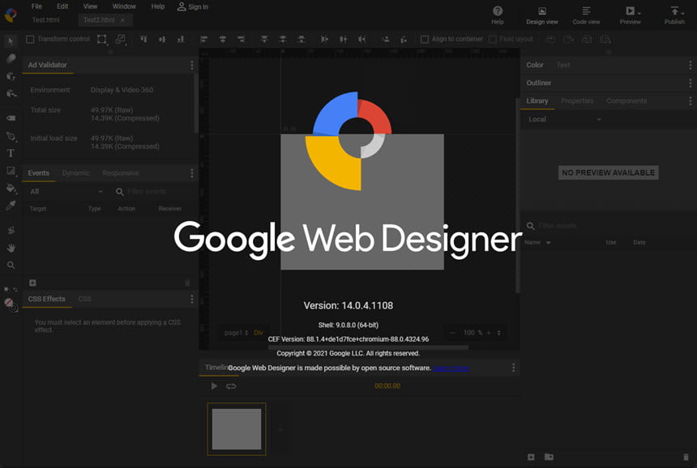Viewport: 697px width, 468px height.
Task: Delete event with trash icon
Action: (x=187, y=283)
